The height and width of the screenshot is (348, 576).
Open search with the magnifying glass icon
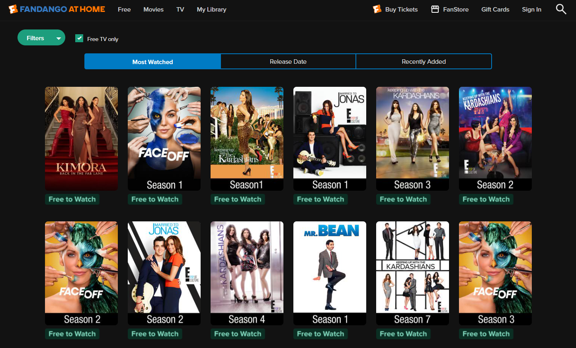tap(561, 9)
